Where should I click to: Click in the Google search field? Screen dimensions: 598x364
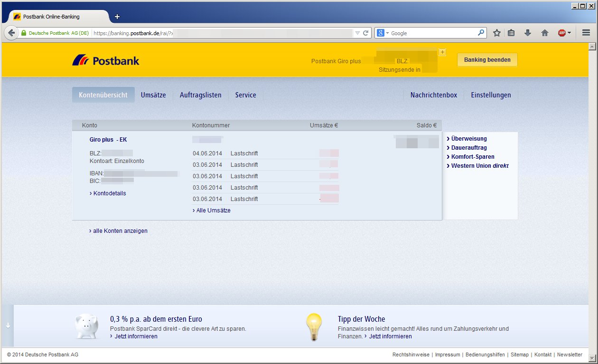click(432, 33)
